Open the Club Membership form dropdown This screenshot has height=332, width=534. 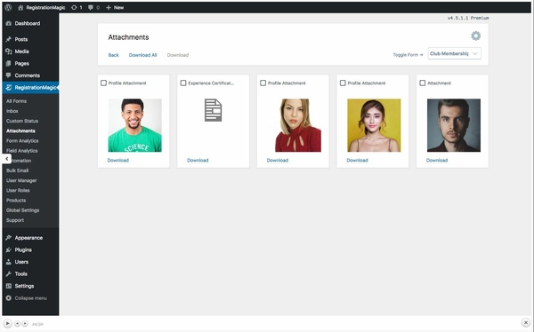click(454, 53)
